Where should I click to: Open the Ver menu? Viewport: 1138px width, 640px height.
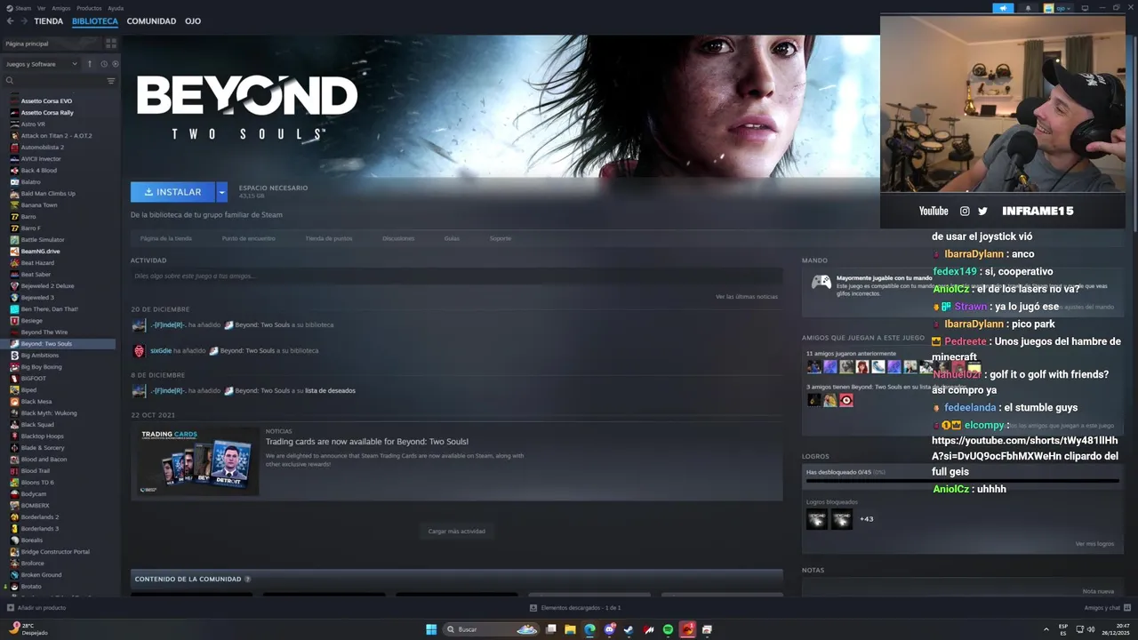42,8
